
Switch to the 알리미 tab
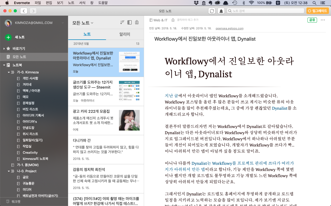(125, 34)
